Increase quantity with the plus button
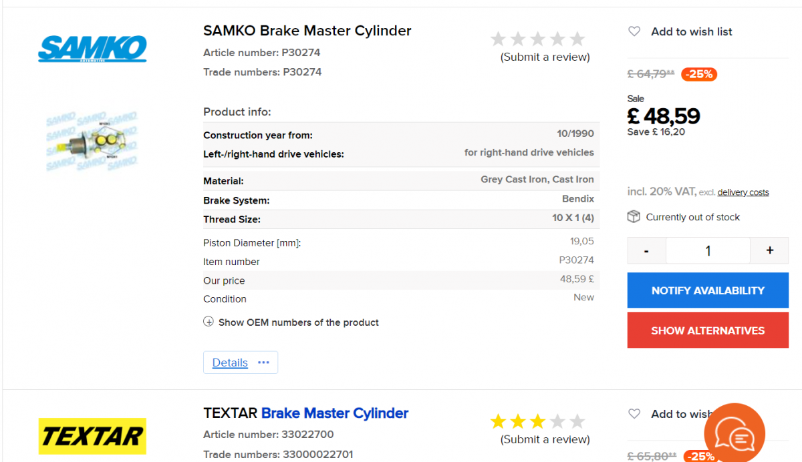Viewport: 802px width, 462px height. [770, 250]
